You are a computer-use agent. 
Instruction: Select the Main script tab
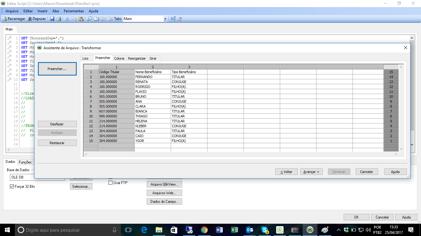pos(9,29)
